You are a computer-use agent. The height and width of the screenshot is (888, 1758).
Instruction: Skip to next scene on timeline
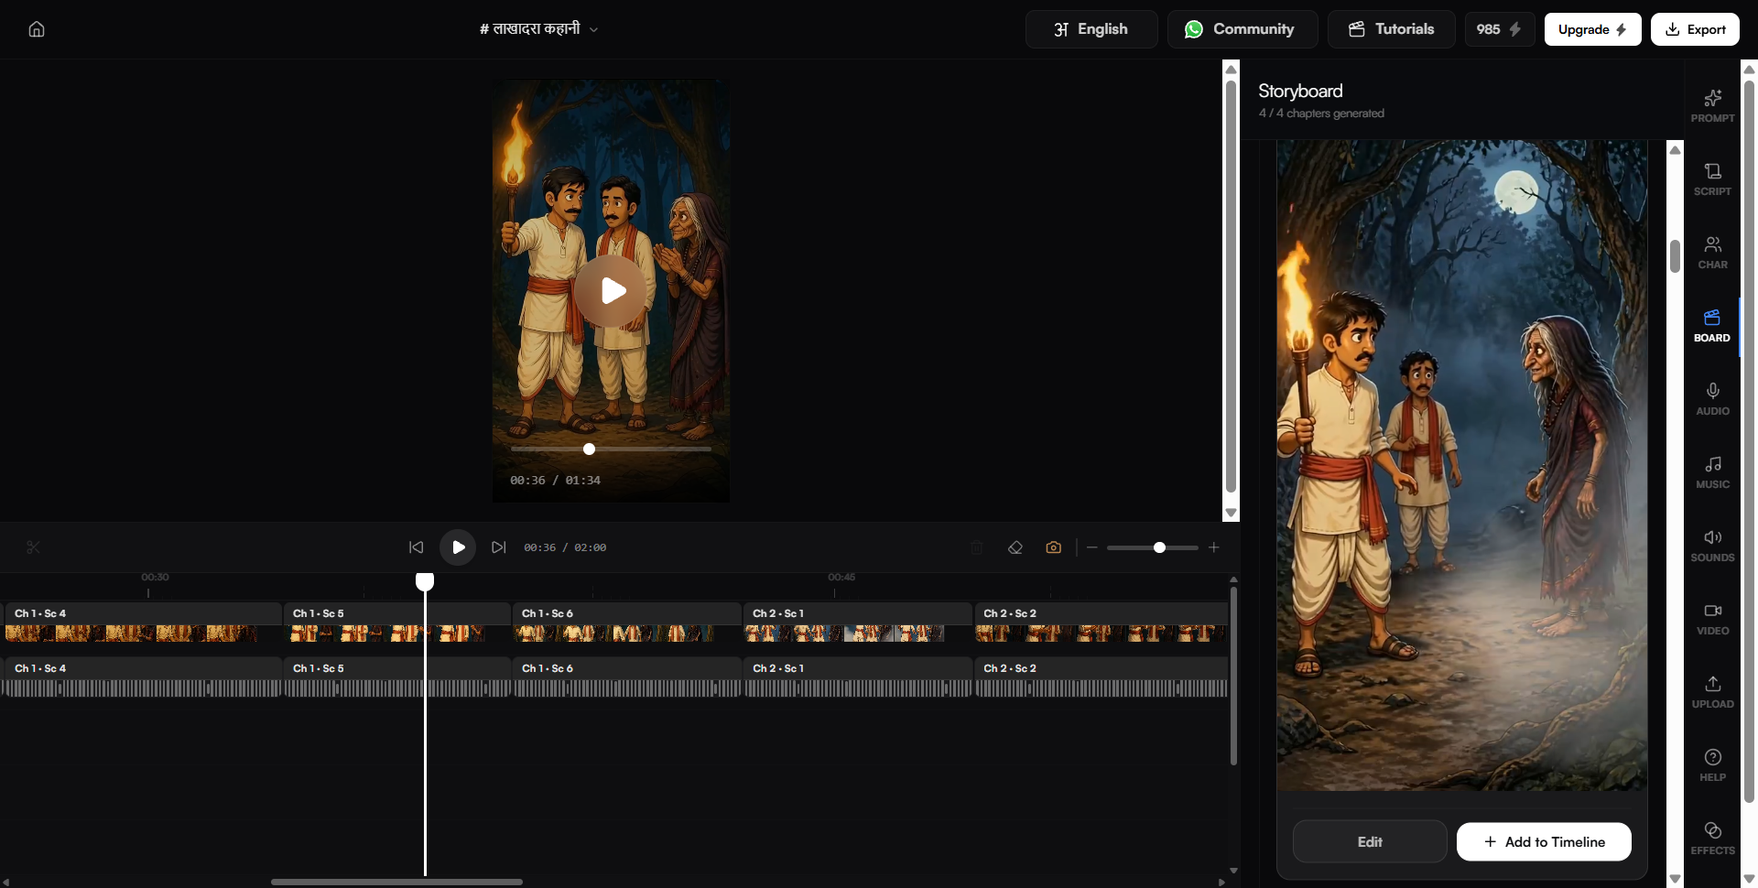coord(499,547)
